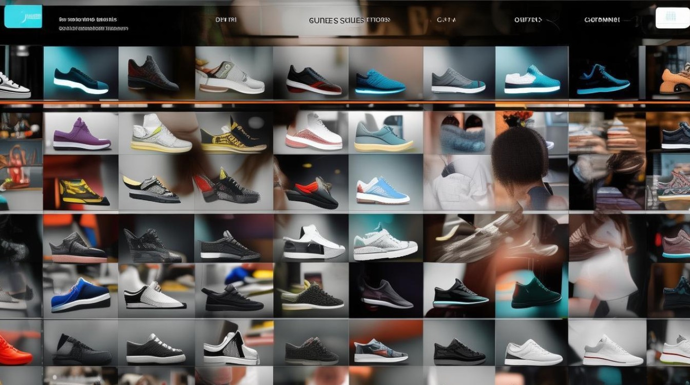Image resolution: width=690 pixels, height=385 pixels.
Task: Click the teal logo icon in header
Action: point(23,16)
